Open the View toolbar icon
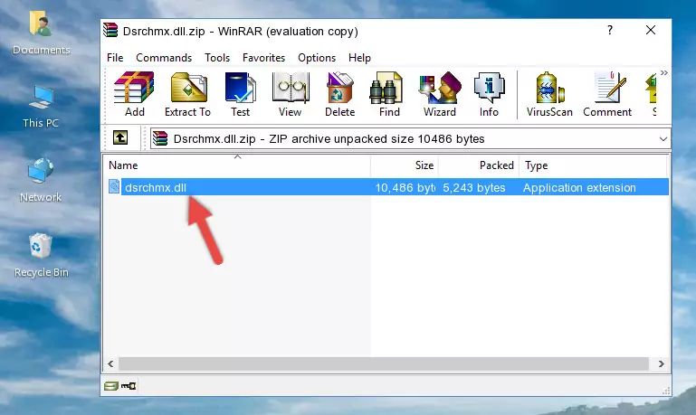696x415 pixels. [x=291, y=94]
